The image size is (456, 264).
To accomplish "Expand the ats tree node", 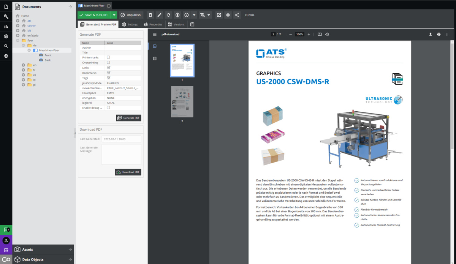I will pyautogui.click(x=17, y=21).
